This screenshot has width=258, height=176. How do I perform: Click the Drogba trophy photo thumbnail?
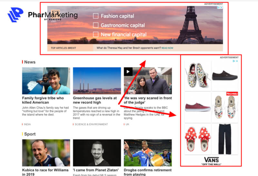click(148, 153)
